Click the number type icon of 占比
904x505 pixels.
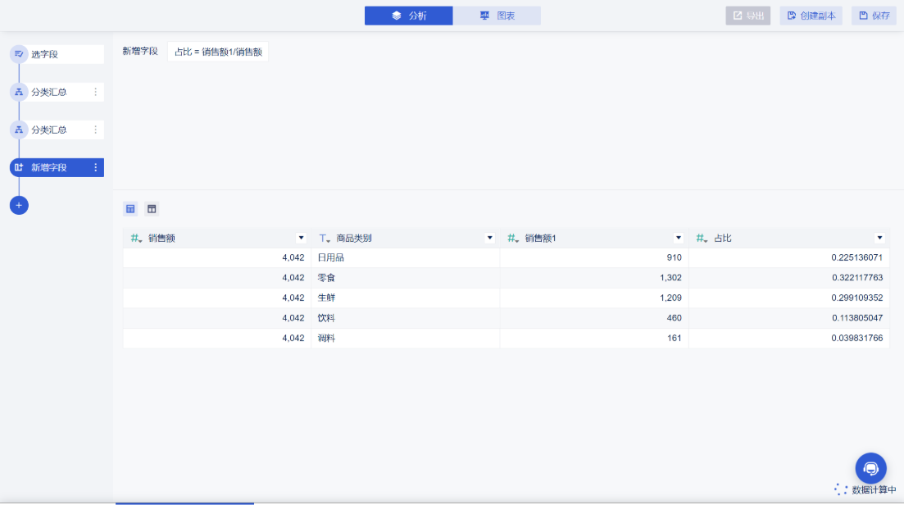[x=702, y=238]
